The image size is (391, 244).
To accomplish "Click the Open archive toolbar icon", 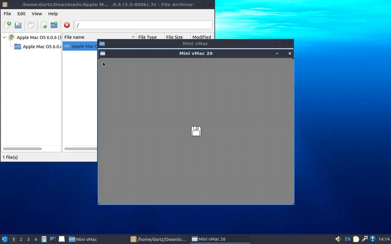I will tap(18, 25).
